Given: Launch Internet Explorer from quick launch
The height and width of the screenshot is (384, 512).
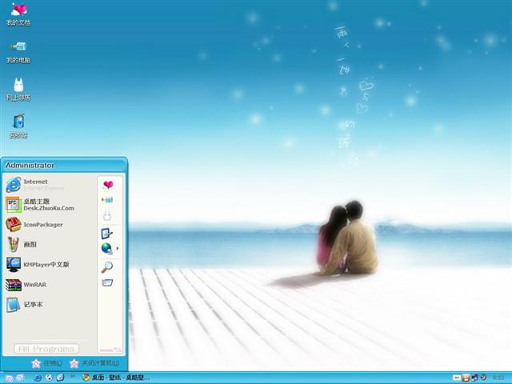Looking at the screenshot, I should tap(38, 378).
